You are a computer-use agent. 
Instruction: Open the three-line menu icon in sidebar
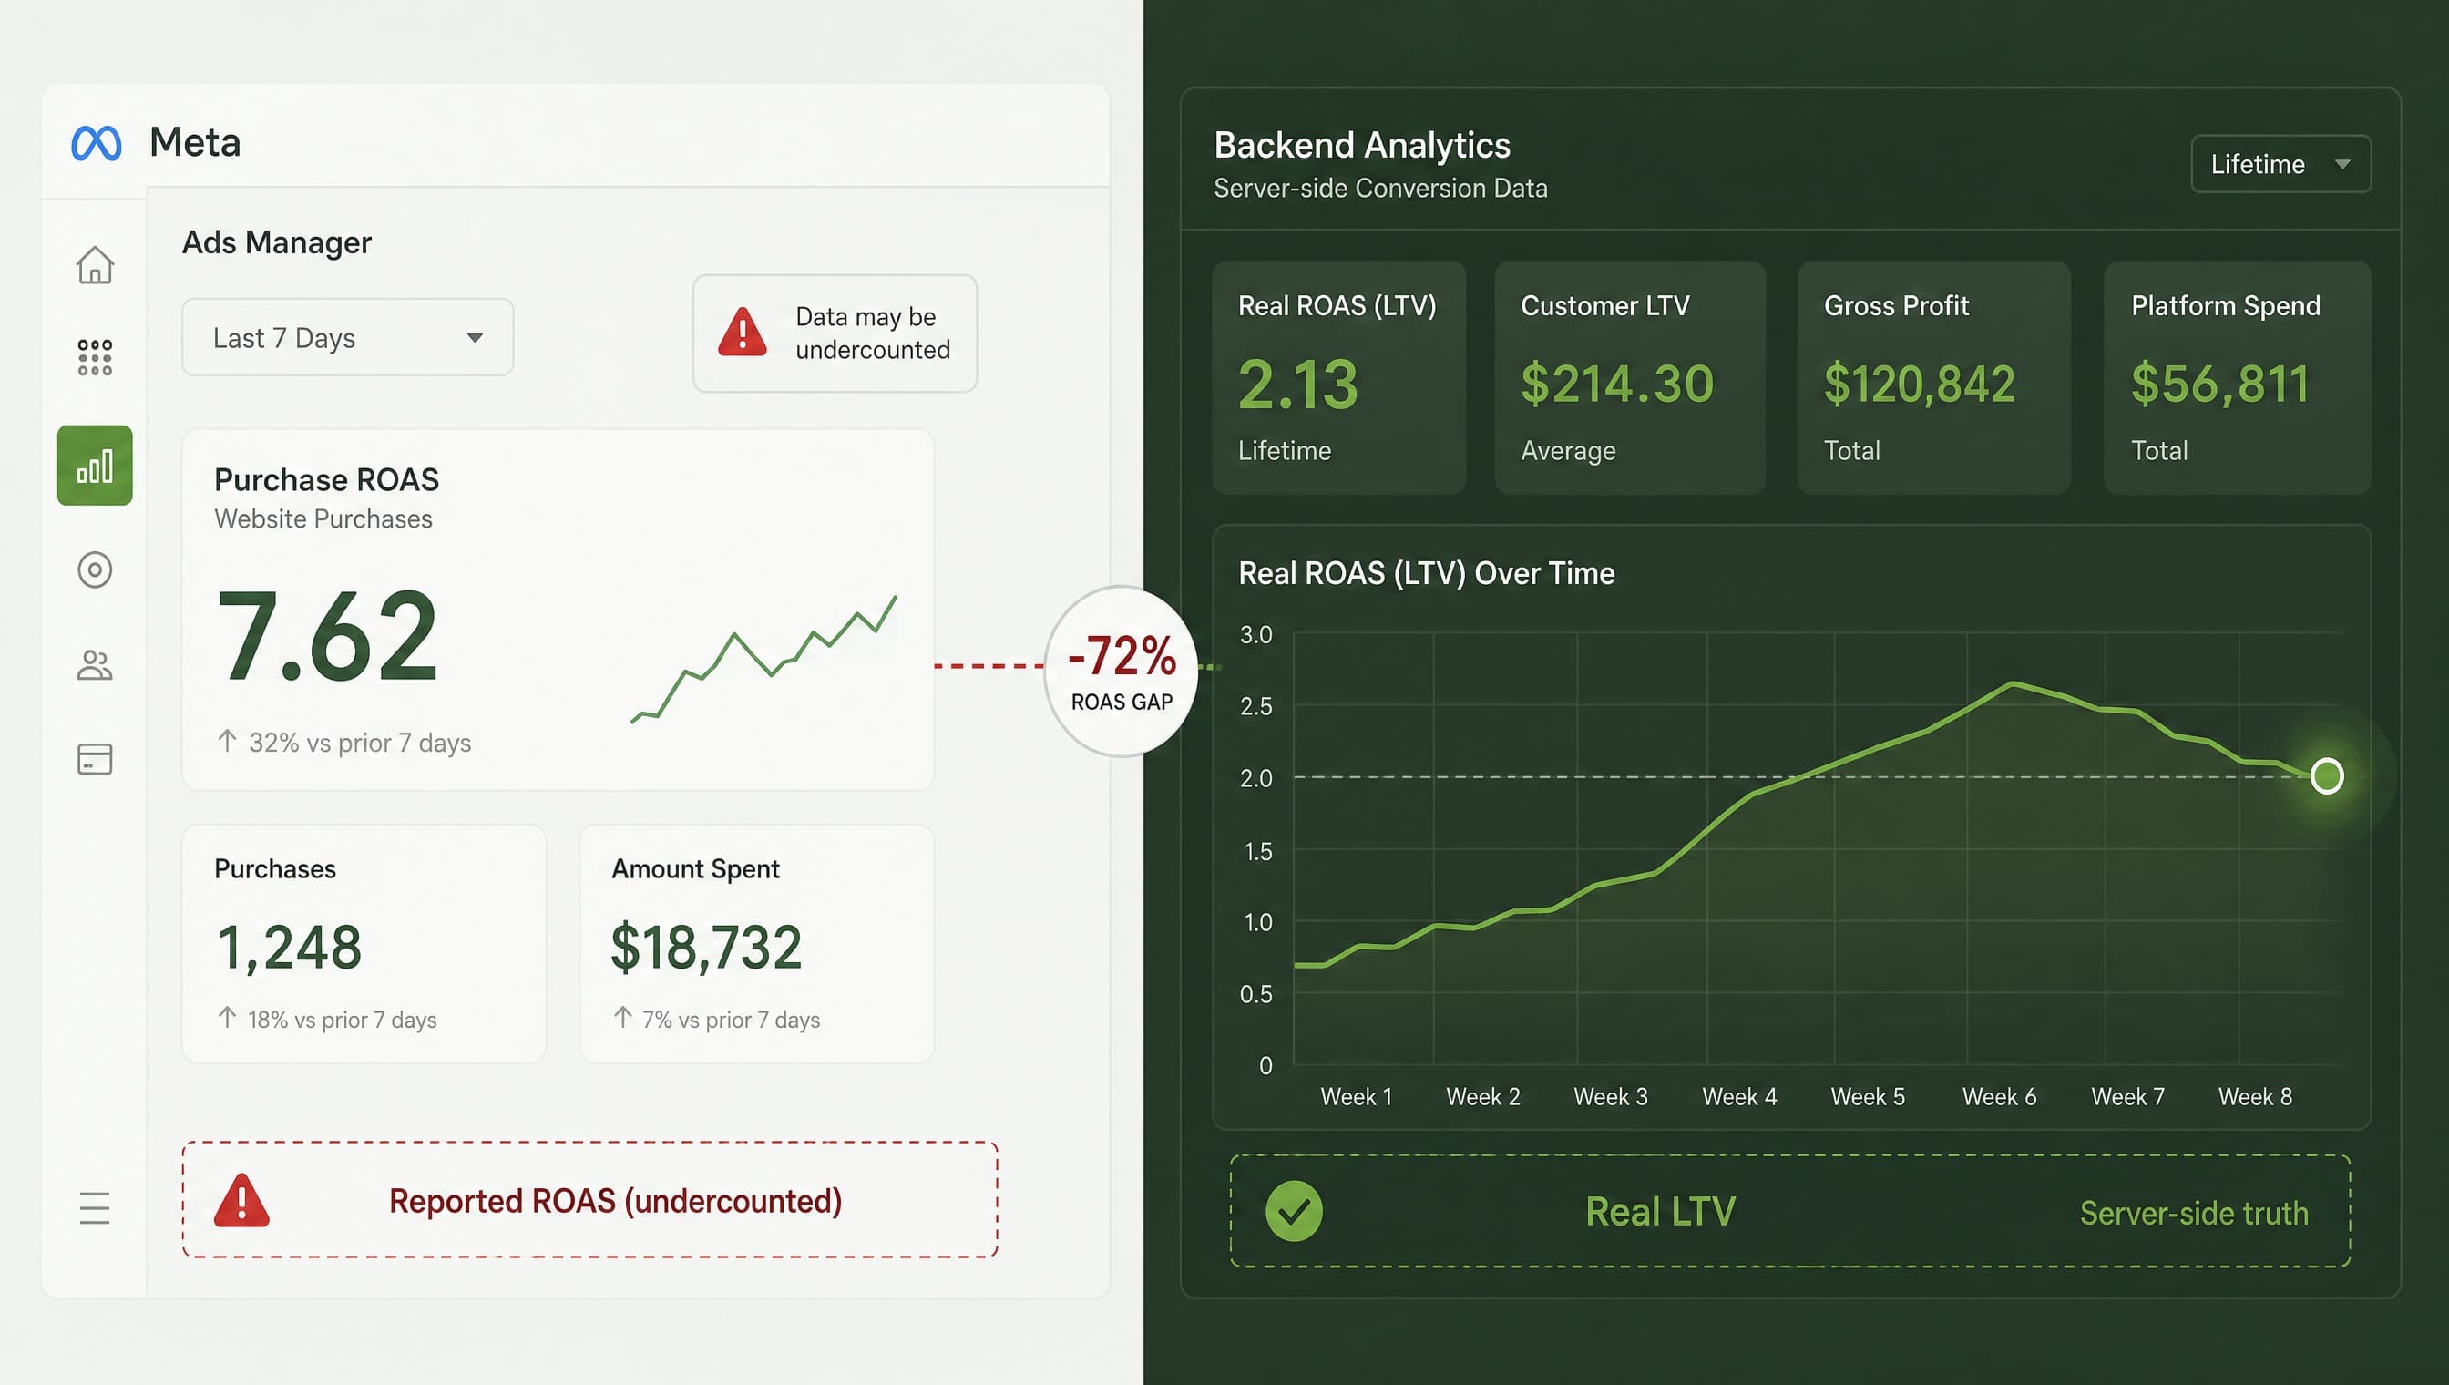coord(95,1208)
